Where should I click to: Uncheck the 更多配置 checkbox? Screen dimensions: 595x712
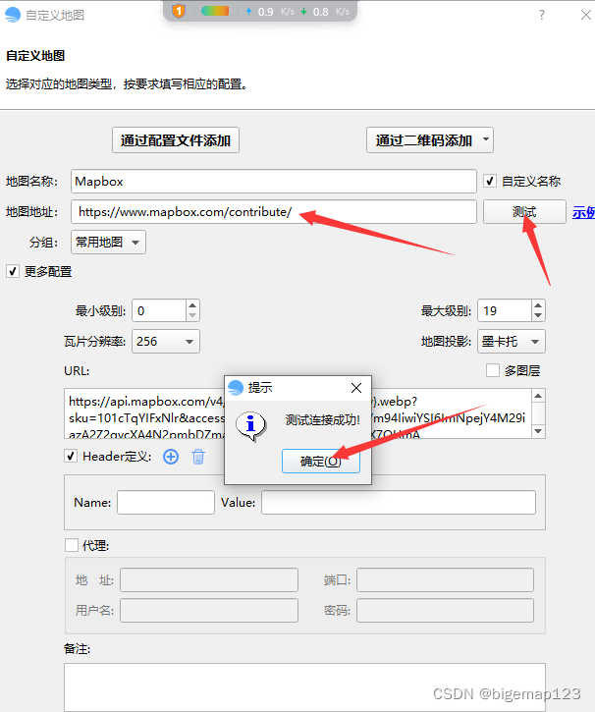click(x=12, y=271)
